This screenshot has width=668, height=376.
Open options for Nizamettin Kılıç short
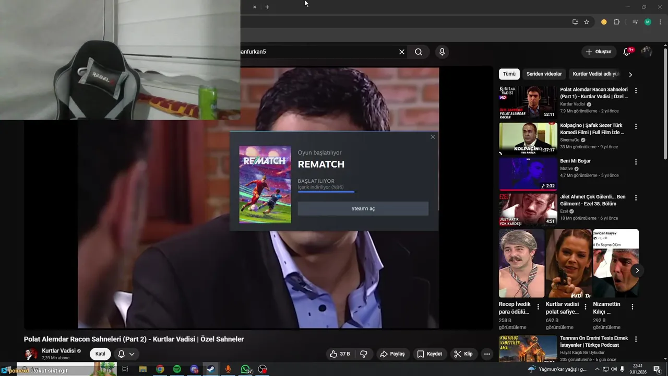coord(632,307)
